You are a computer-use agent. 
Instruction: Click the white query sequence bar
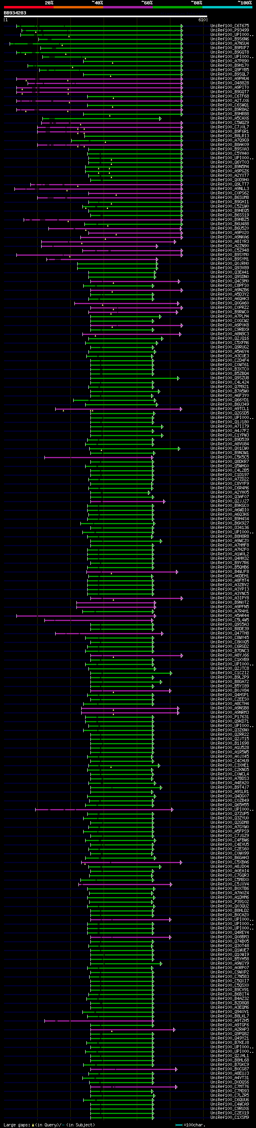coord(106,17)
